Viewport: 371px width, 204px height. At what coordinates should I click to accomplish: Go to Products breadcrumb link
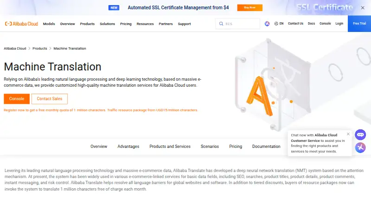pyautogui.click(x=40, y=49)
